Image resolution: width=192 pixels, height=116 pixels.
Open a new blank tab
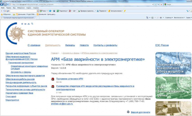pos(38,18)
